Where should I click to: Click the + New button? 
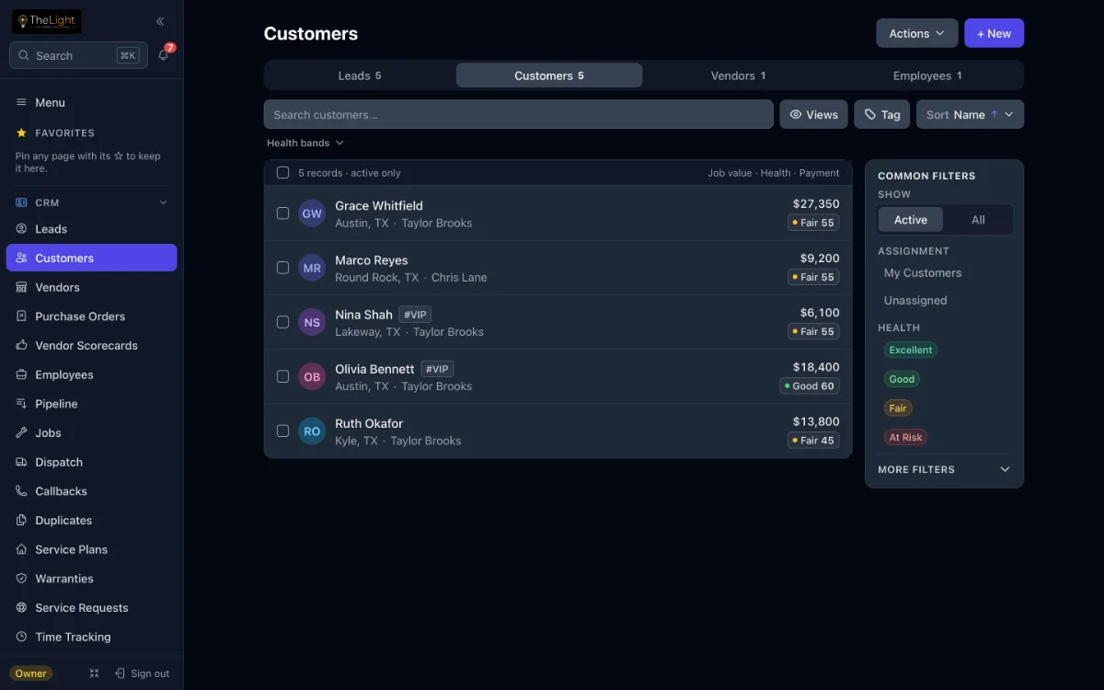click(994, 33)
